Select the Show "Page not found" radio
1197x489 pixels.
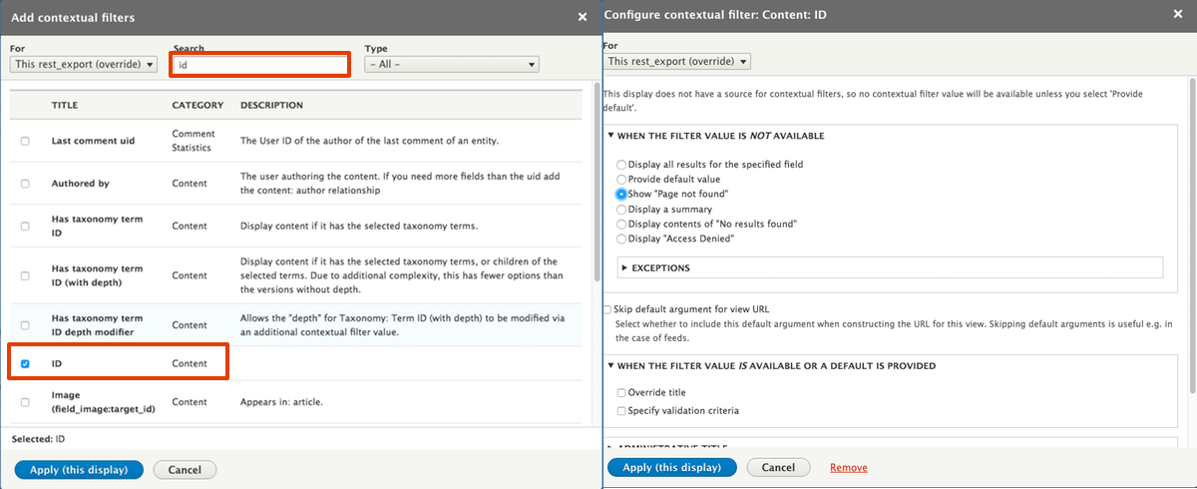(x=622, y=194)
